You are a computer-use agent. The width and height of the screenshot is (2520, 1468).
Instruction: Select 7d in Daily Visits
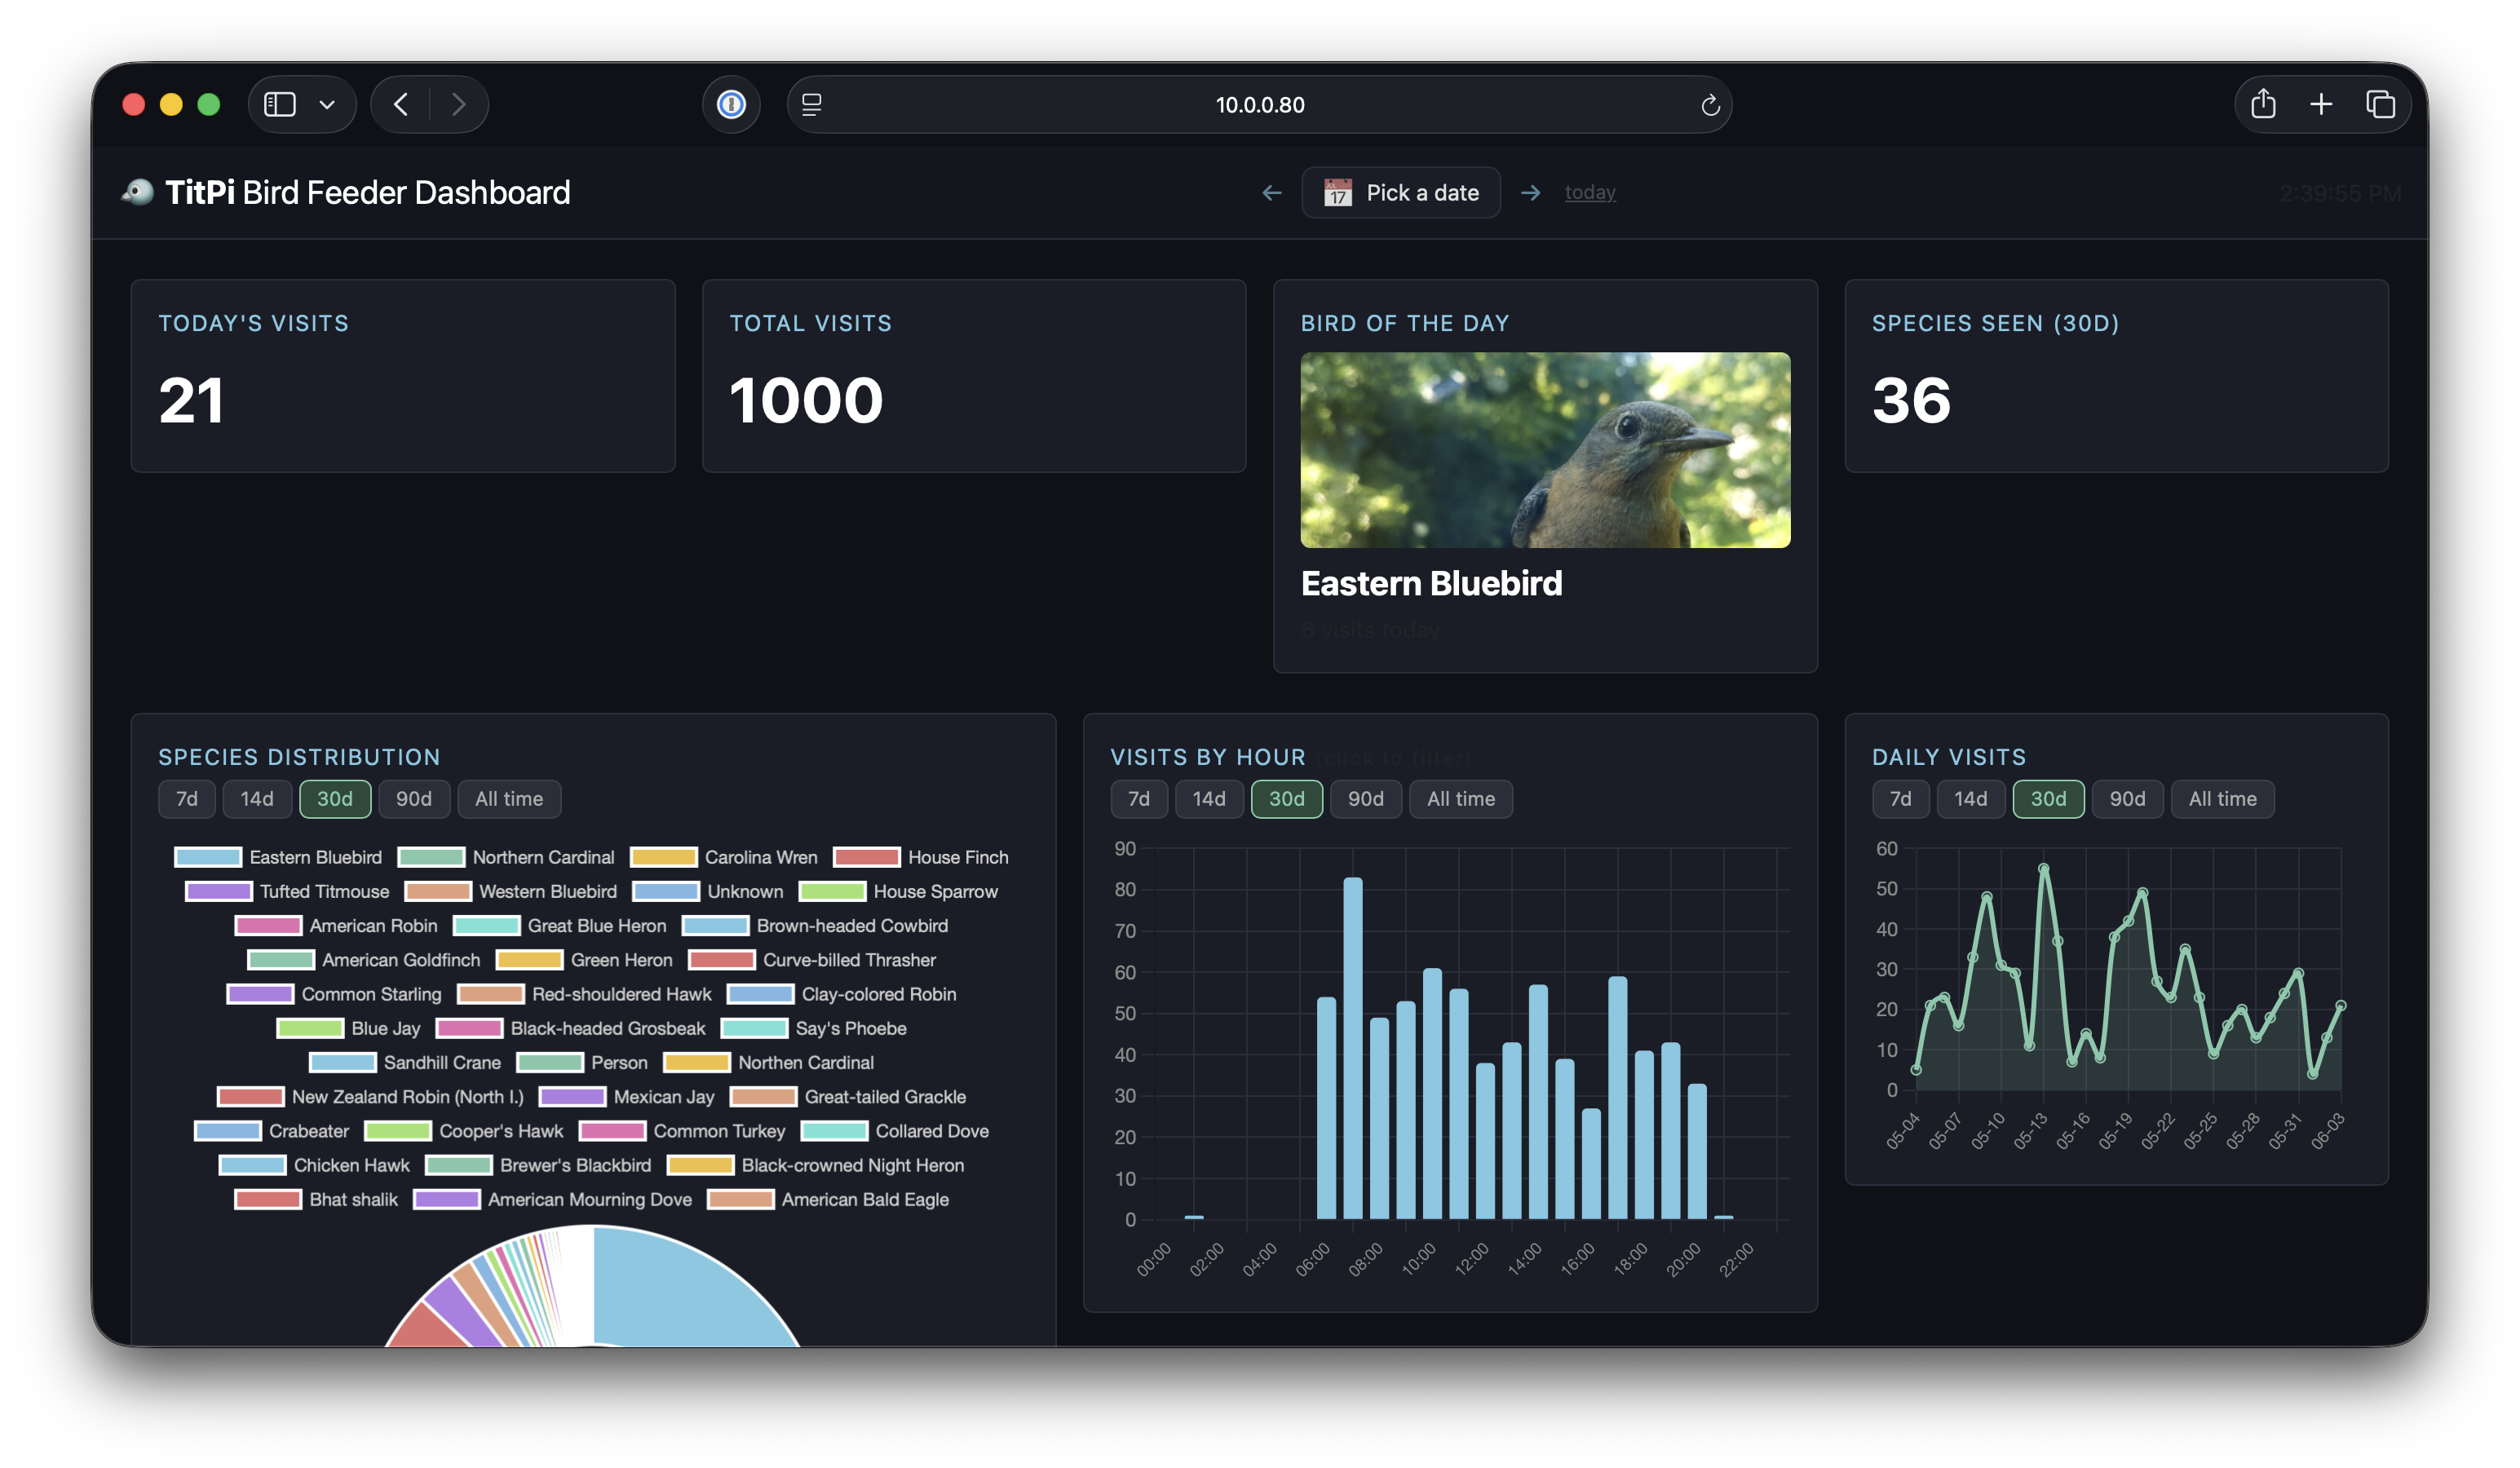coord(1901,798)
